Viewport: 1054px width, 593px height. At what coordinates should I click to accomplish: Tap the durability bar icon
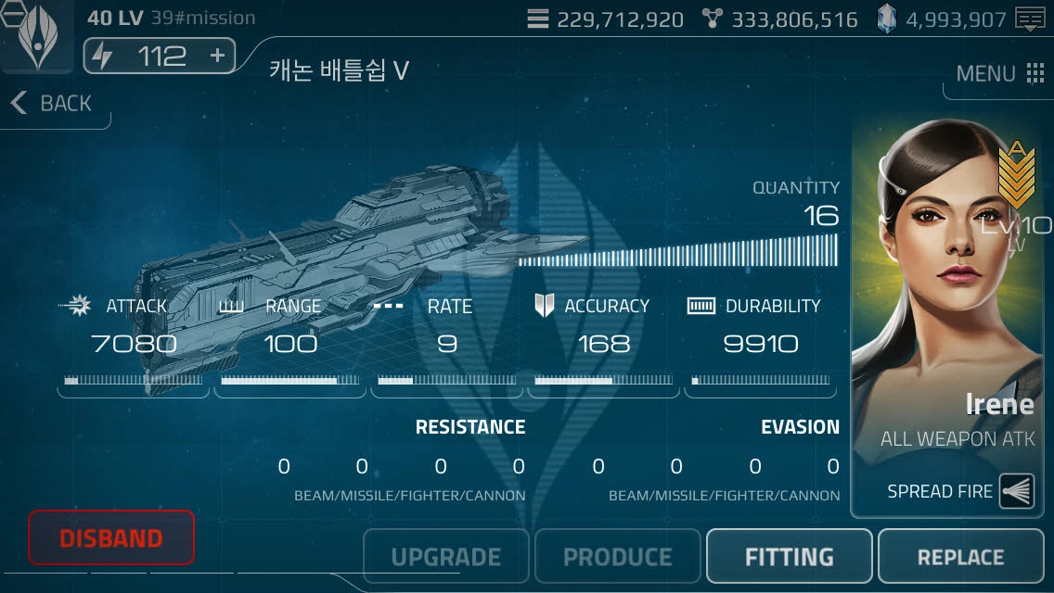701,307
